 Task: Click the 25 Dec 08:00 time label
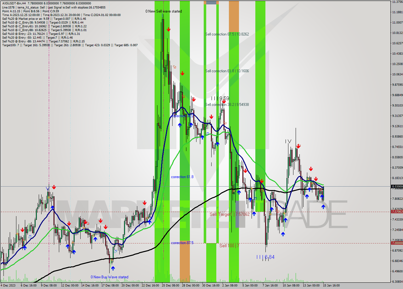click(x=171, y=286)
